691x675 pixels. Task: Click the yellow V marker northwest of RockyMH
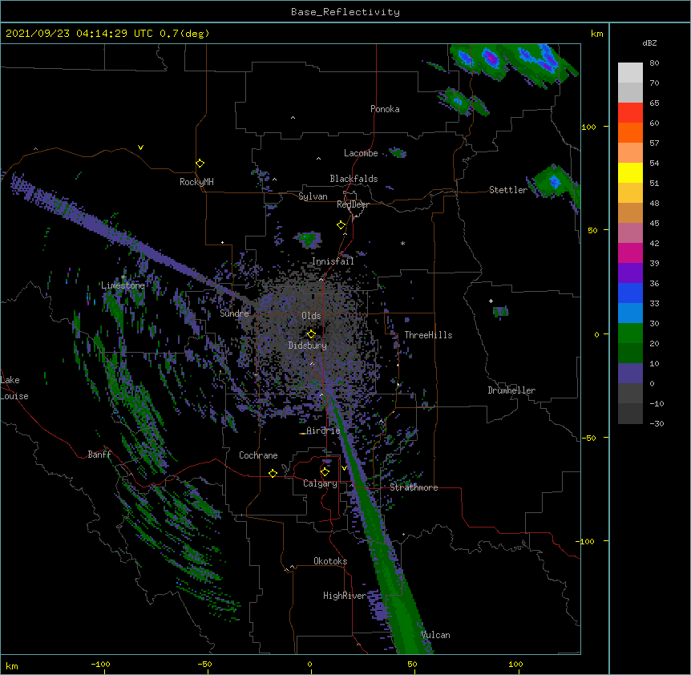[140, 148]
